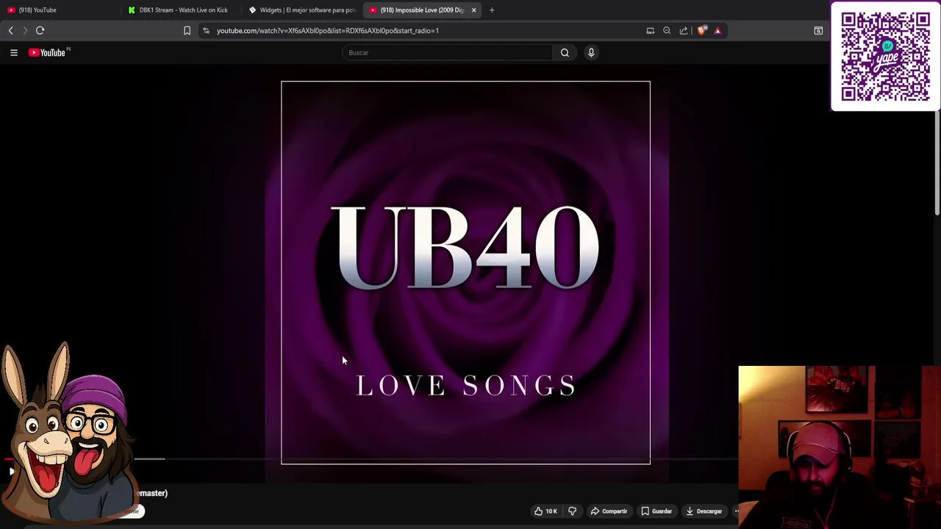
Task: Switch to the first YouTube tab
Action: point(59,10)
